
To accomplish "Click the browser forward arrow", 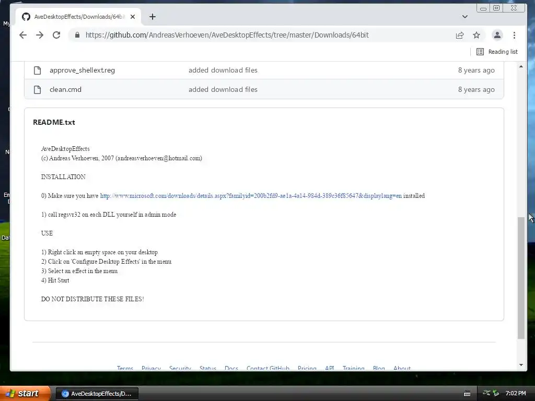I will point(40,35).
